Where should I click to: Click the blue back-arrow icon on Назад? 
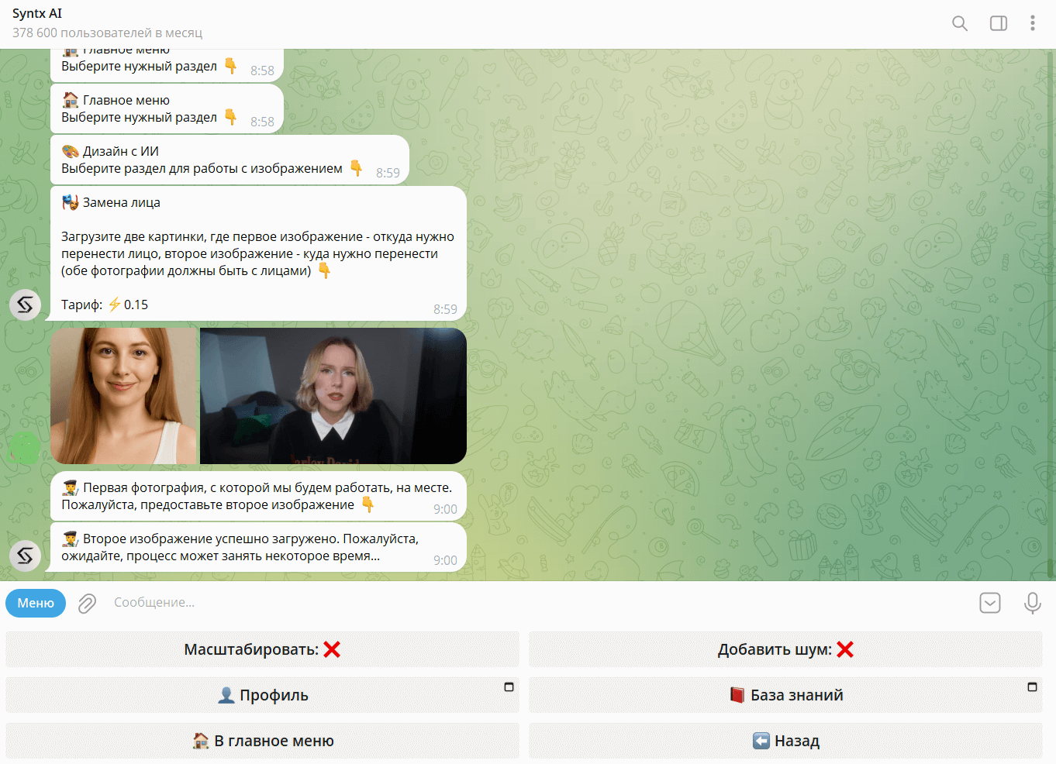point(761,741)
